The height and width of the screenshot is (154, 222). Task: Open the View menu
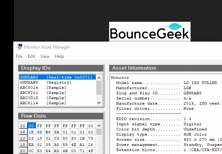point(45,56)
